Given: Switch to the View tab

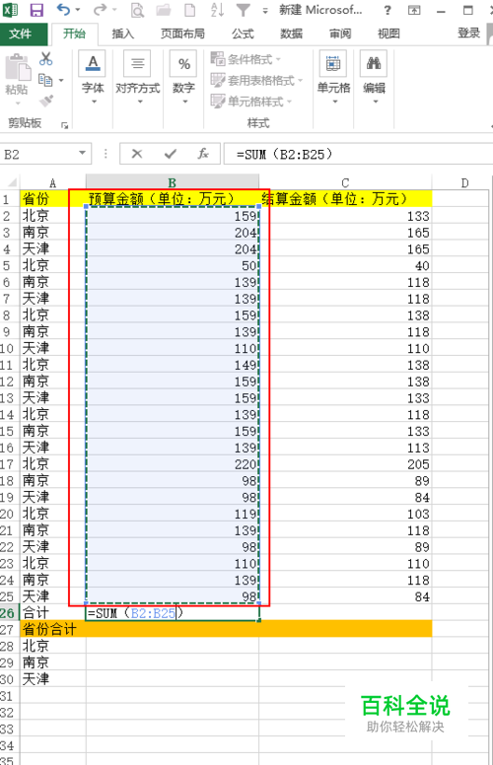Looking at the screenshot, I should (388, 34).
